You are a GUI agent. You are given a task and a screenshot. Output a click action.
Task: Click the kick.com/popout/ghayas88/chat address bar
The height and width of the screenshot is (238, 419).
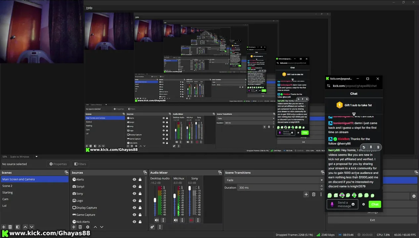(x=355, y=86)
